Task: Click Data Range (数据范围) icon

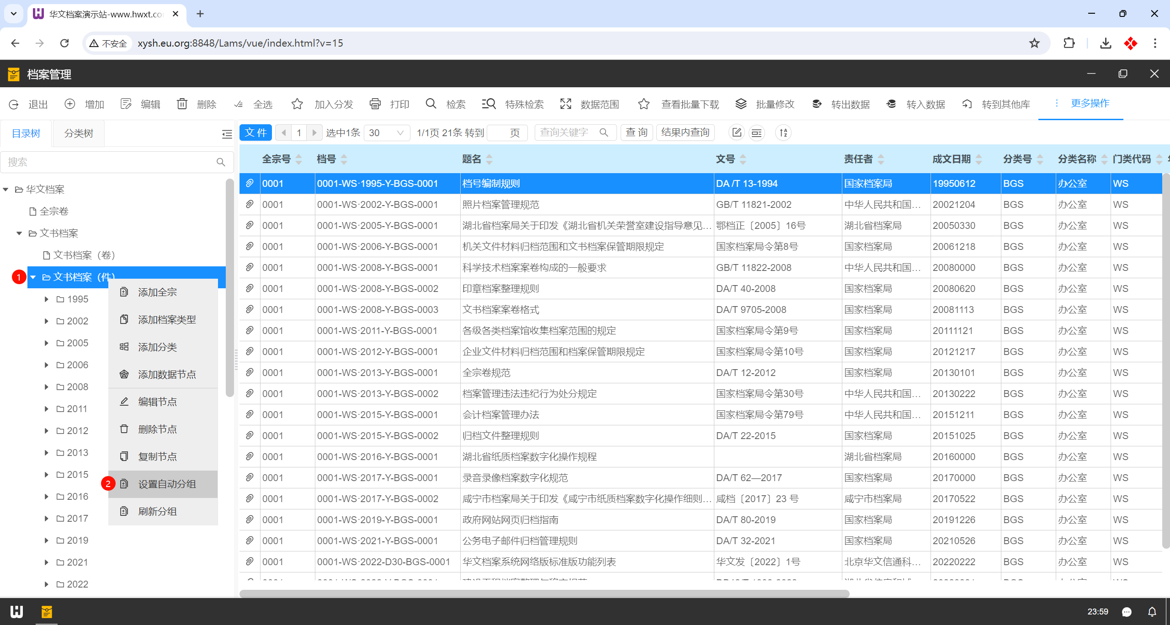Action: point(565,104)
